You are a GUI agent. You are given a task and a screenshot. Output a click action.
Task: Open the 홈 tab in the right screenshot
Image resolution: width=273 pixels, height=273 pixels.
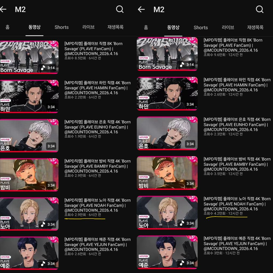click(x=146, y=27)
